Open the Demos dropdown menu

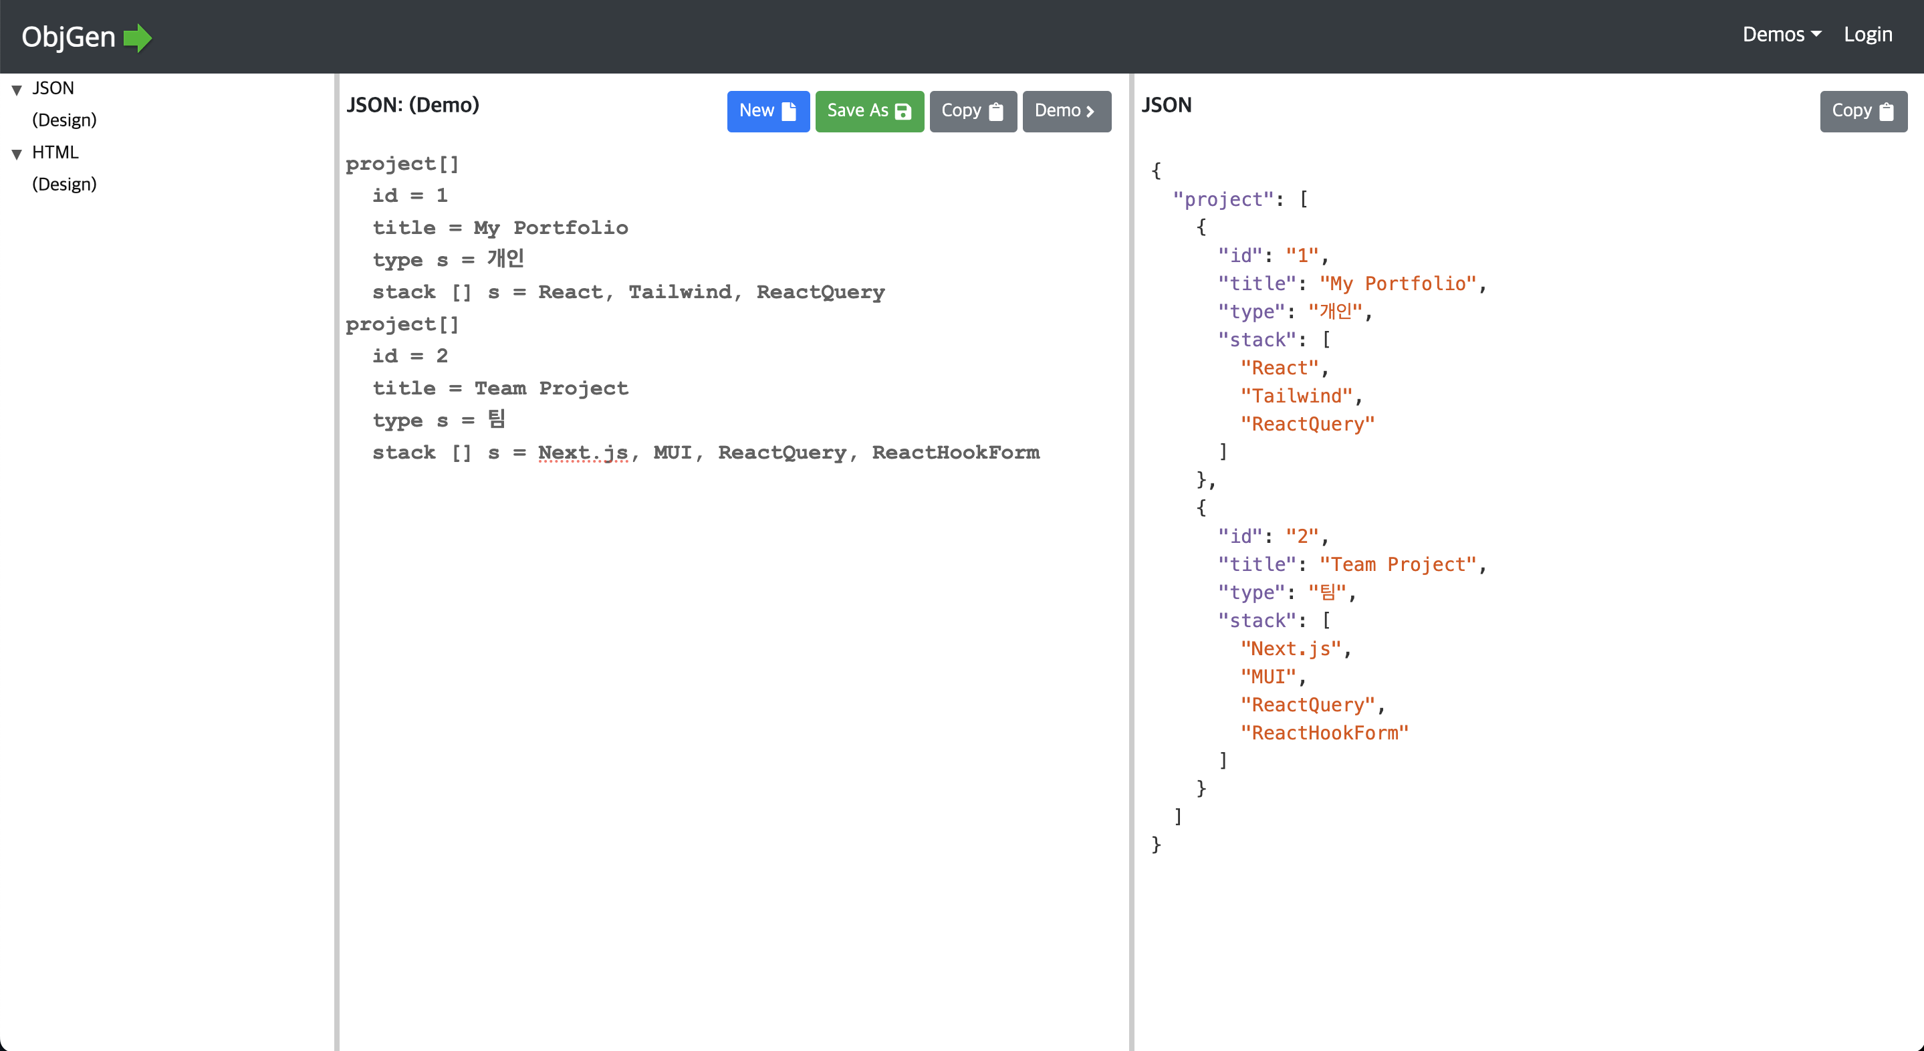tap(1782, 34)
